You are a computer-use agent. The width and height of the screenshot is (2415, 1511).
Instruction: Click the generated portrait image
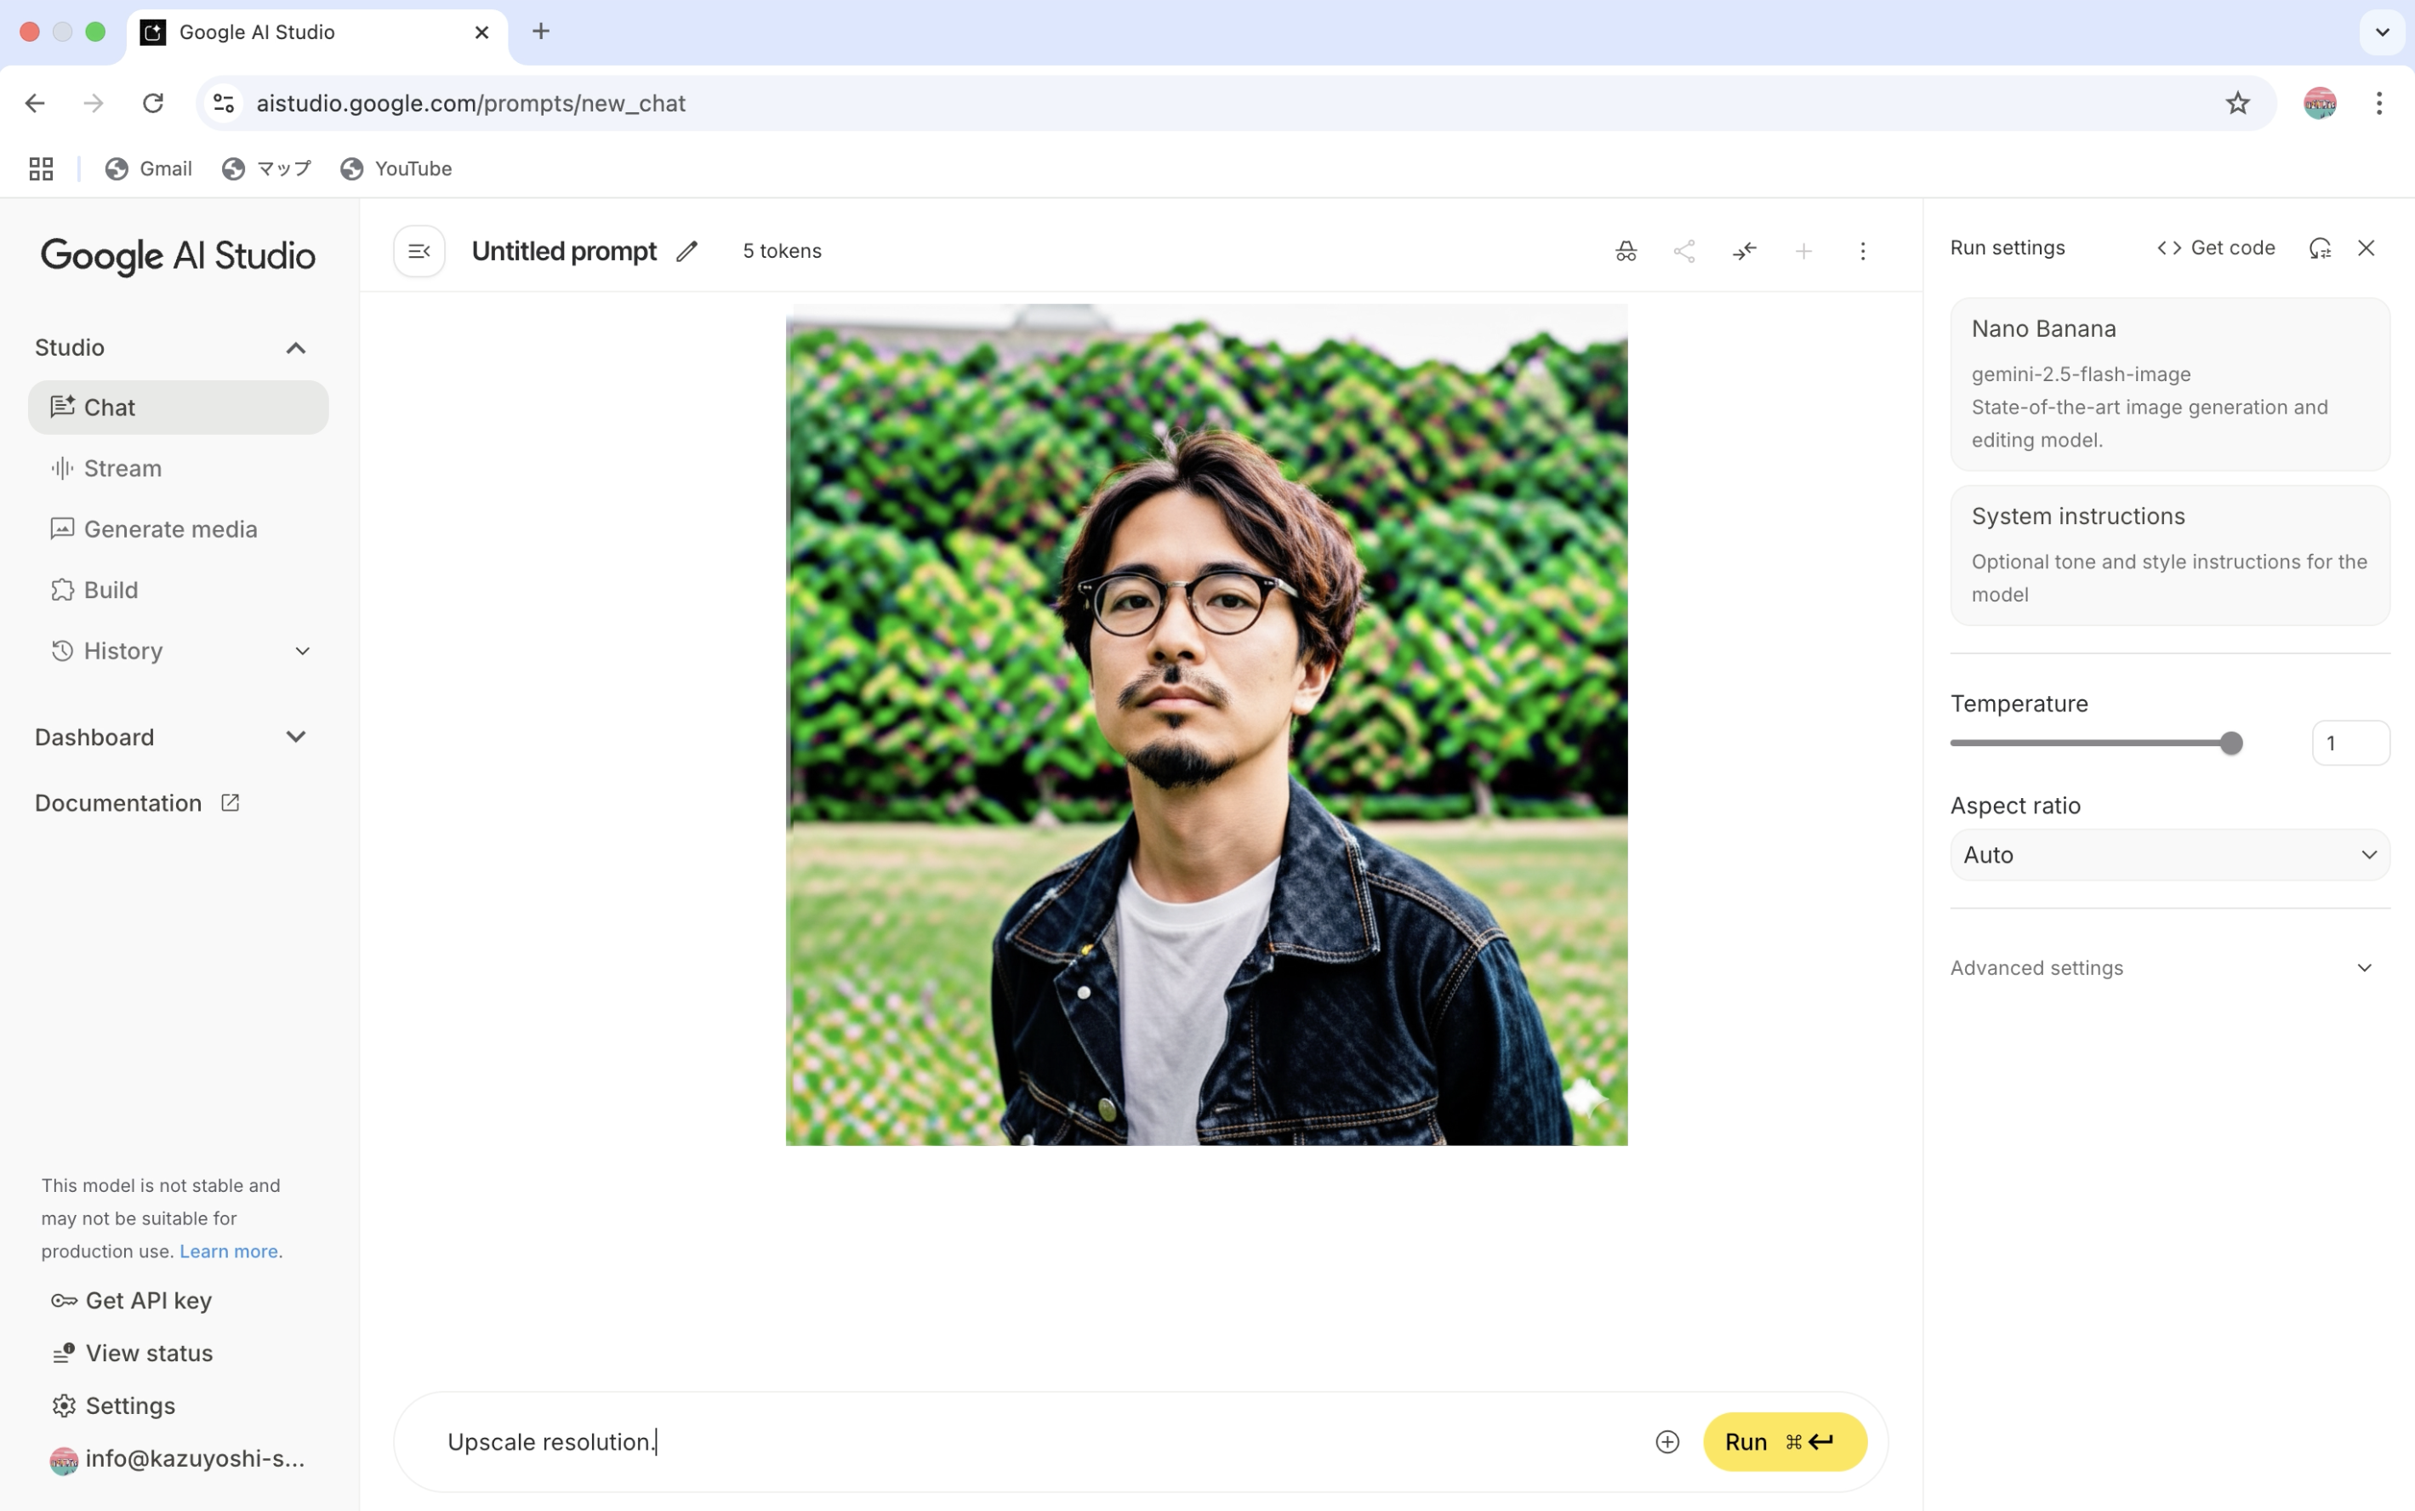click(x=1207, y=725)
